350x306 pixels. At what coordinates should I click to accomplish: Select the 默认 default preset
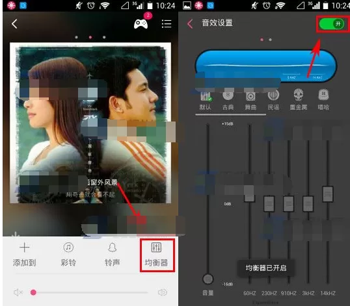coord(206,100)
